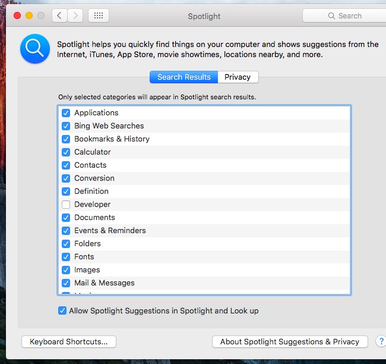Click the Images row text
The width and height of the screenshot is (386, 364).
tap(87, 270)
